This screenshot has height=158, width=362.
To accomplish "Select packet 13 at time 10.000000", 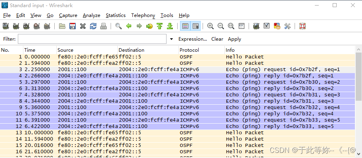I will (177, 133).
